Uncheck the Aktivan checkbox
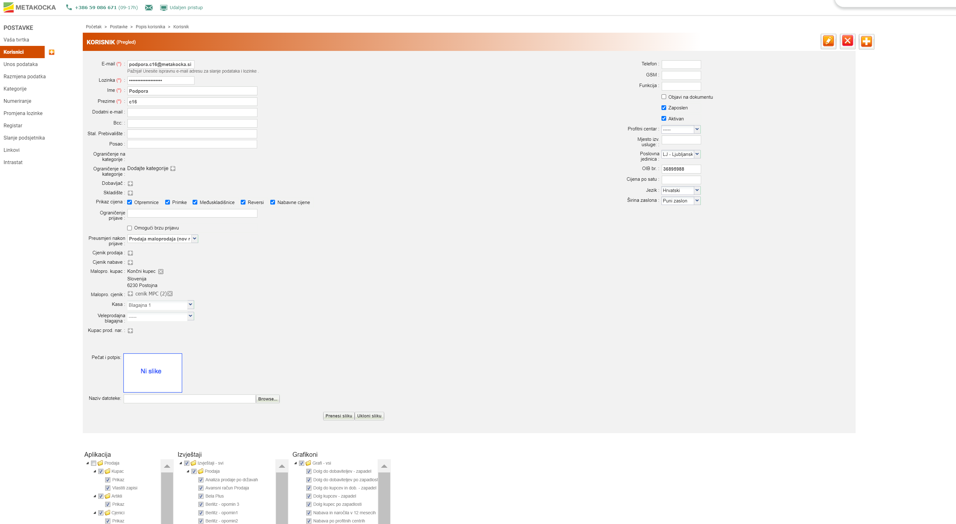Screen dimensions: 956x524 point(664,118)
